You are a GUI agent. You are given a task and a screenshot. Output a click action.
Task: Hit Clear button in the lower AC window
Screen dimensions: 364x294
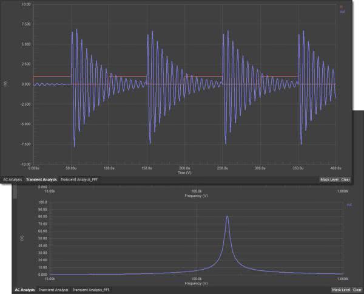point(357,290)
